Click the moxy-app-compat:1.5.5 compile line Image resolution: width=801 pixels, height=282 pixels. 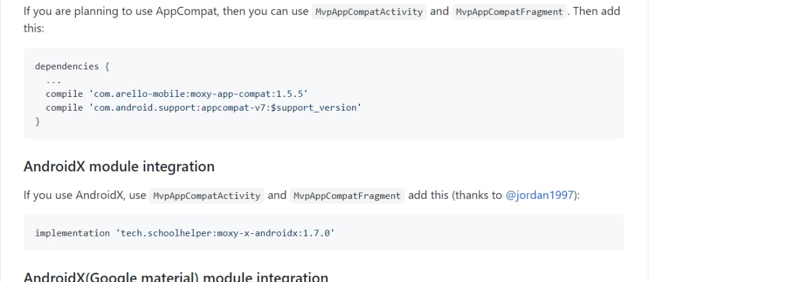tap(176, 94)
